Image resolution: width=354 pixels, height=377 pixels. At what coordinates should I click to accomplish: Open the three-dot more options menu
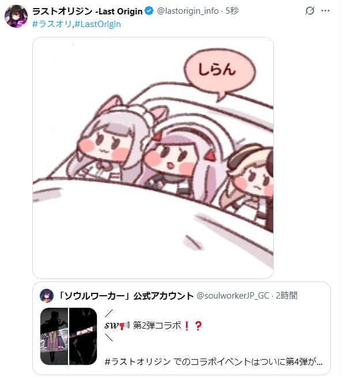click(325, 10)
